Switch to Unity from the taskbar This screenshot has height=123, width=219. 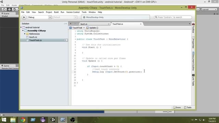[x=53, y=120]
